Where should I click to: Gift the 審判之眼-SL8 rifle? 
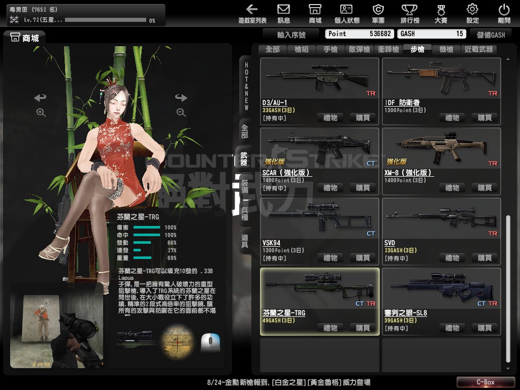coord(452,328)
